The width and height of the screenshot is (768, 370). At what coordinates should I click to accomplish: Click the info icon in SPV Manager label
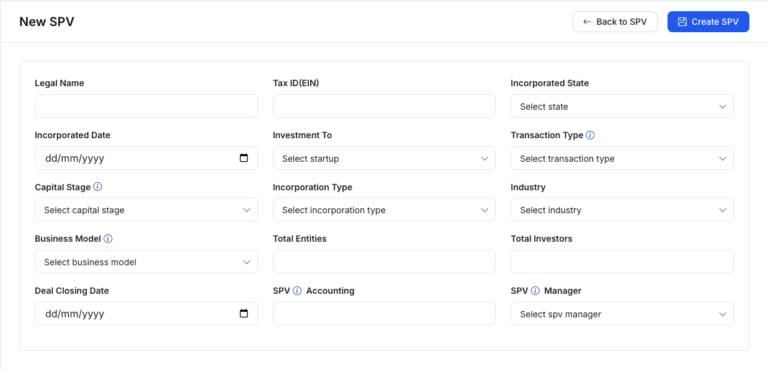[535, 291]
